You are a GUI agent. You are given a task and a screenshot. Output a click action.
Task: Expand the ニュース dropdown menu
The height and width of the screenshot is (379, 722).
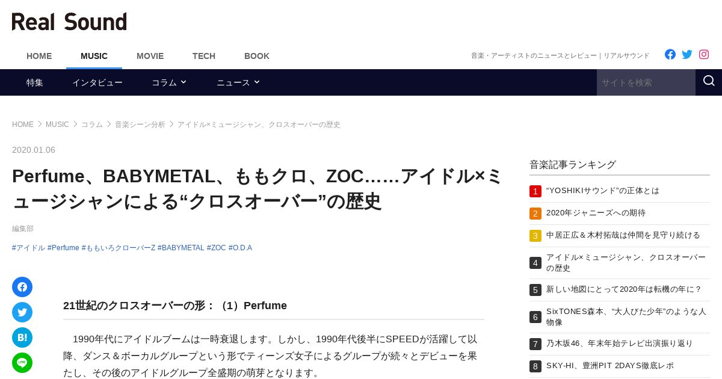tap(238, 82)
